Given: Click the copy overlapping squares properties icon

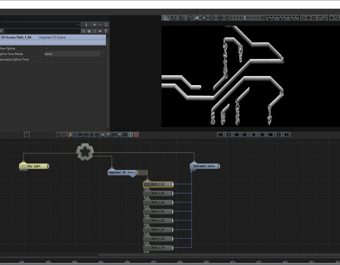Looking at the screenshot, I should tap(84, 31).
